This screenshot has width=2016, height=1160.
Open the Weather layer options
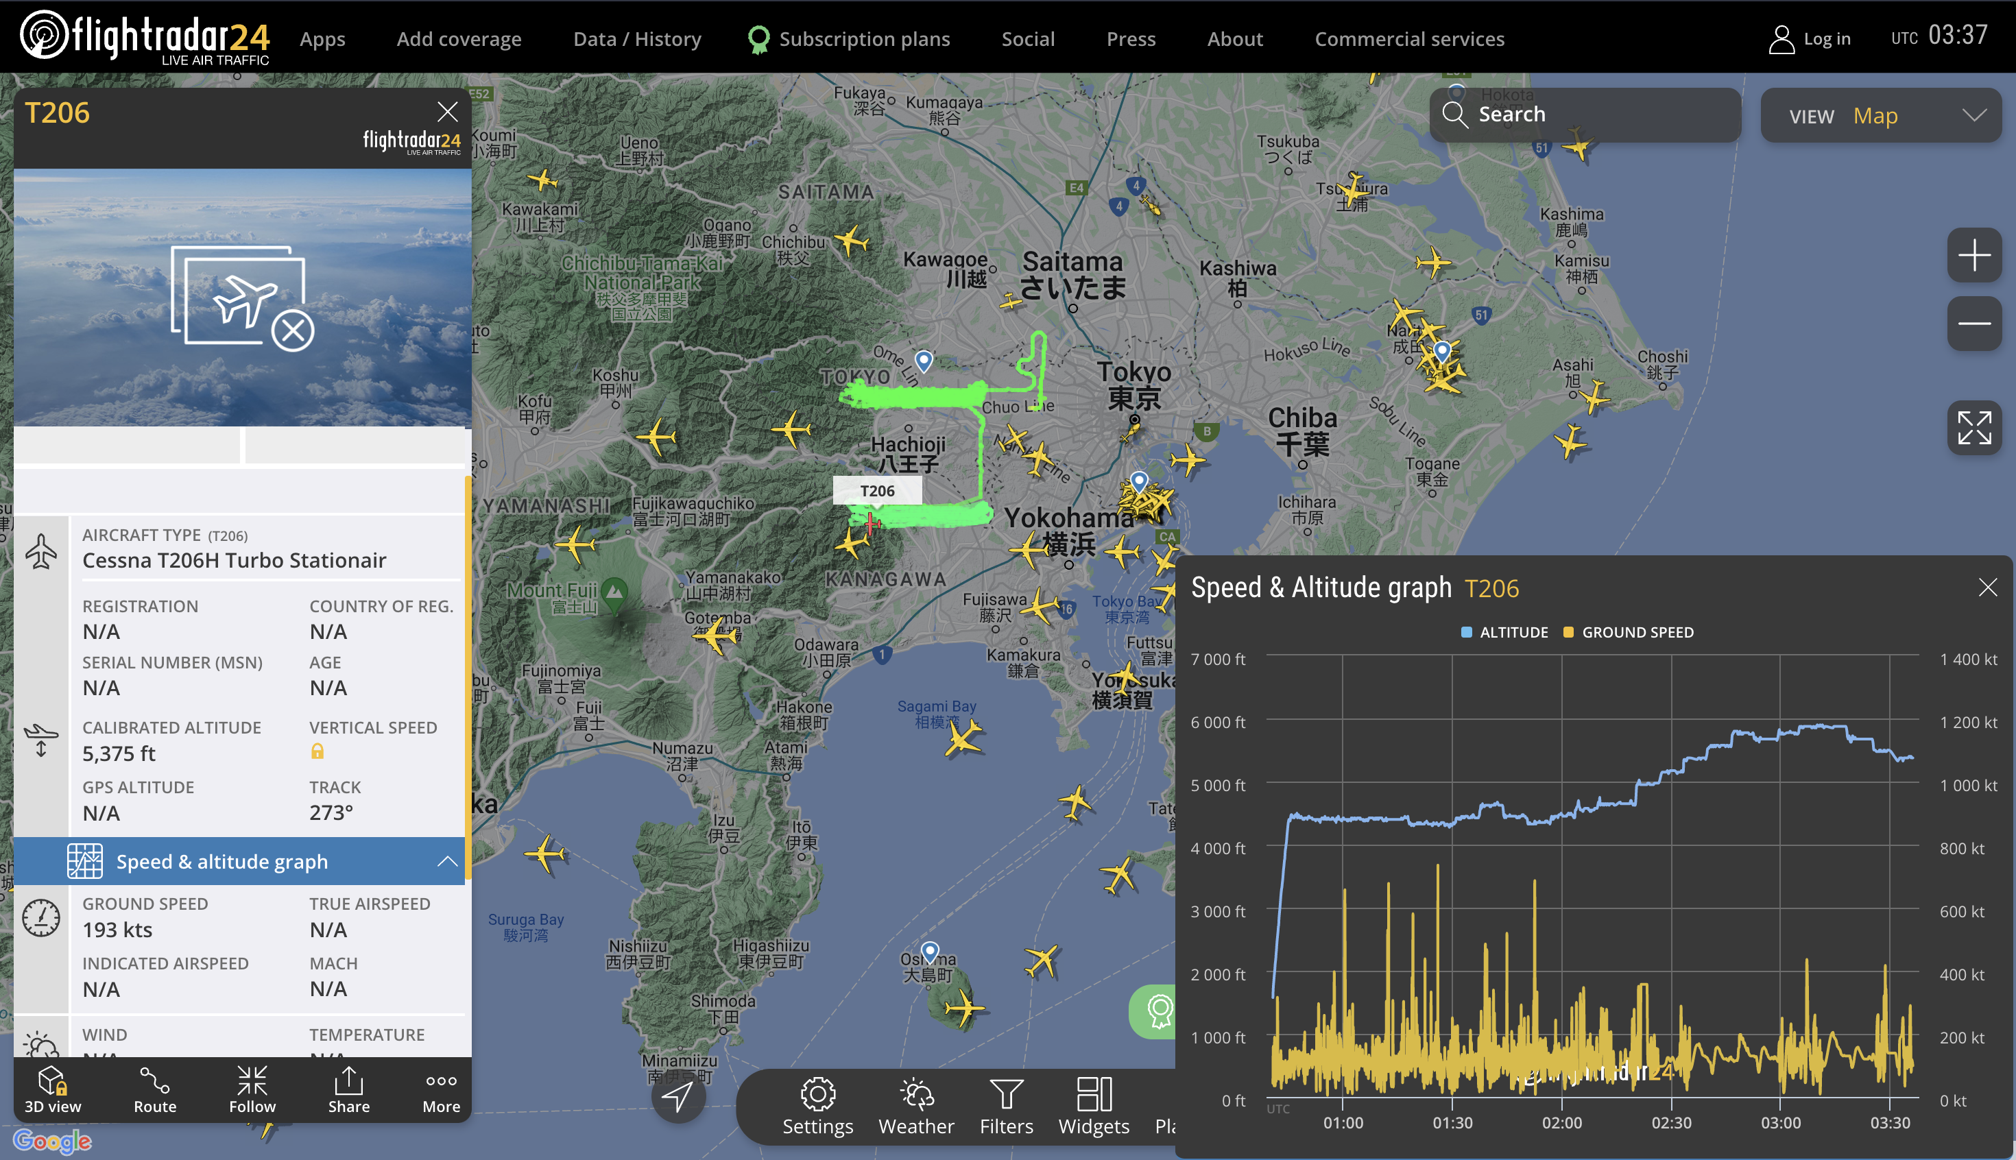[916, 1107]
